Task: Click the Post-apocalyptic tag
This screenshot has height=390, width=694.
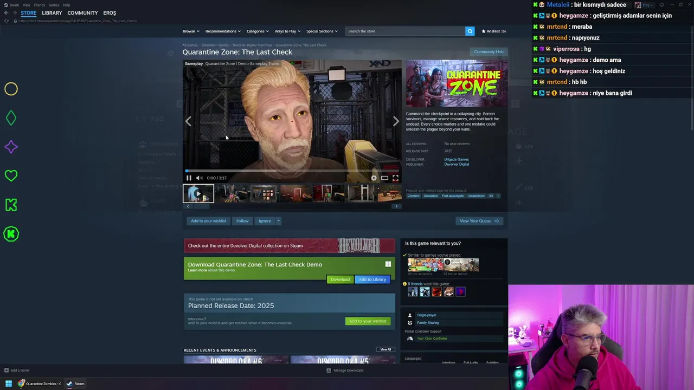Action: pos(453,196)
